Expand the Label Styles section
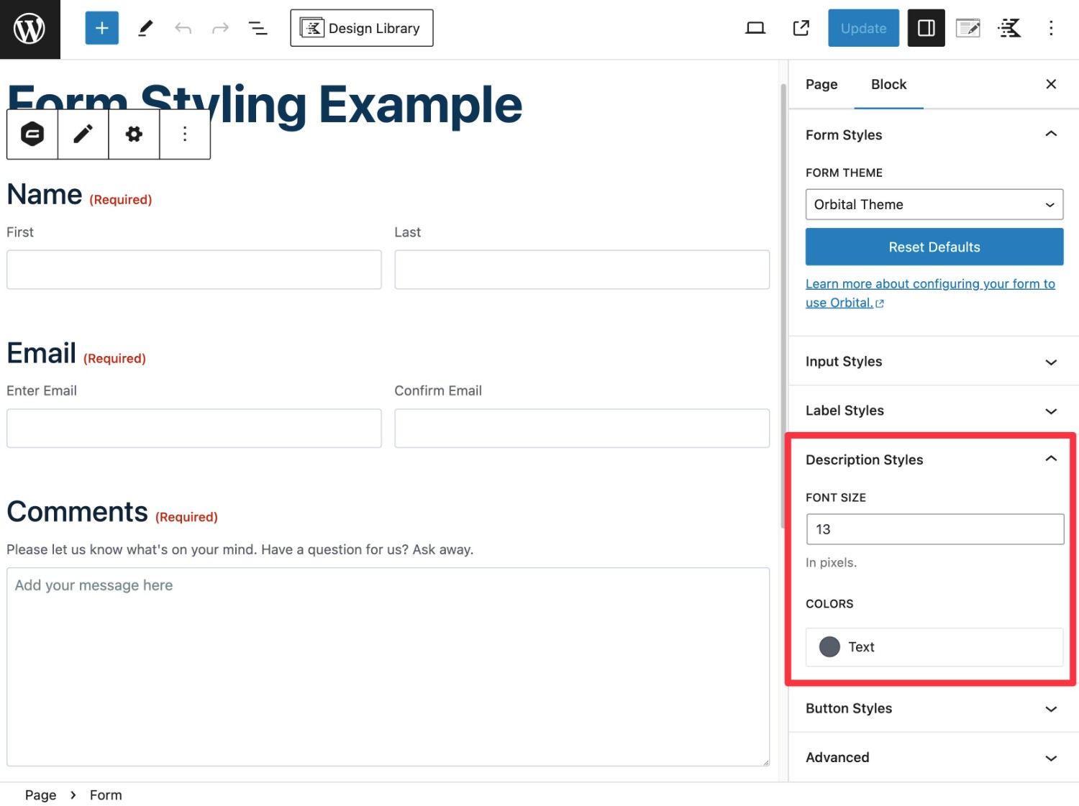The image size is (1079, 806). [934, 411]
